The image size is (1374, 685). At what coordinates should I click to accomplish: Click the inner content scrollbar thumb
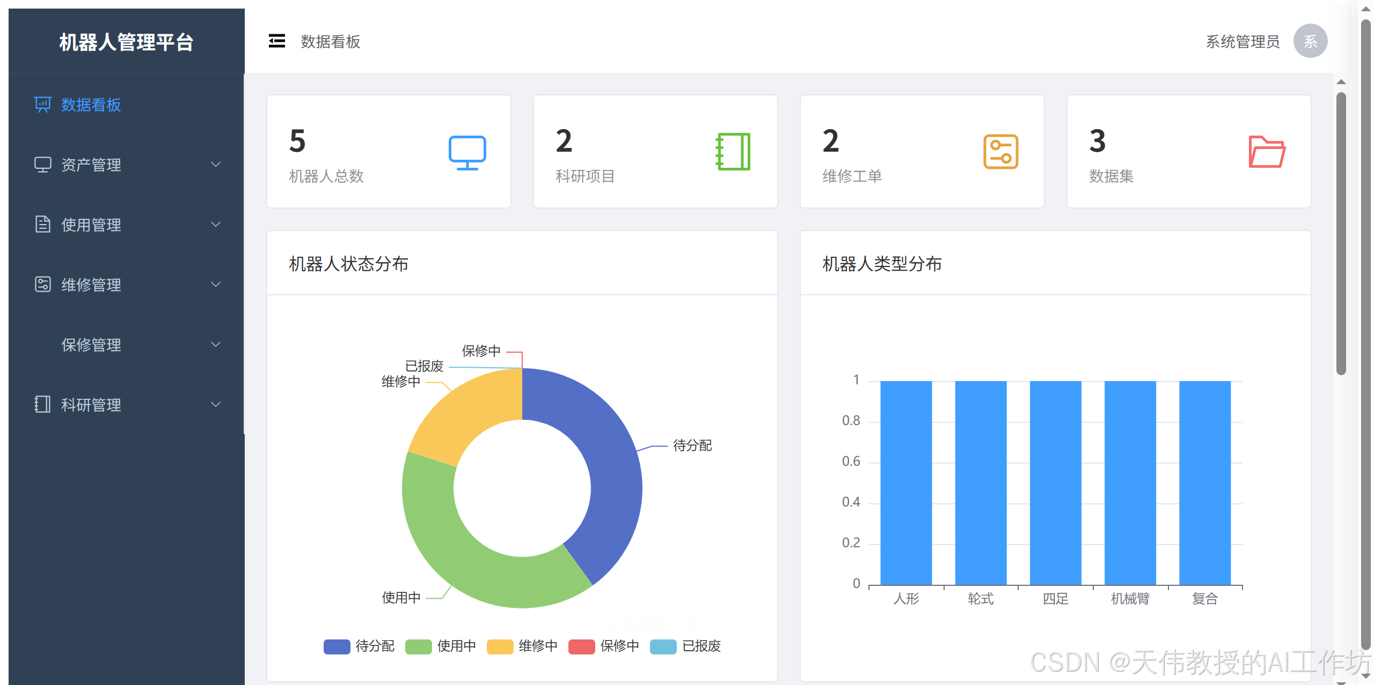click(1341, 234)
